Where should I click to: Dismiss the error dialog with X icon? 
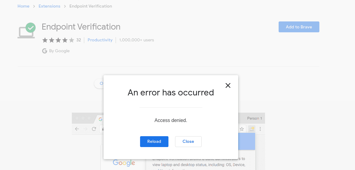click(x=228, y=85)
